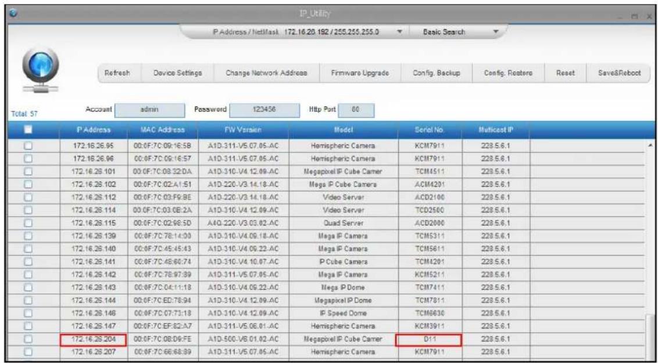The width and height of the screenshot is (658, 363).
Task: Click the vertical scrollbar up arrow
Action: click(649, 146)
